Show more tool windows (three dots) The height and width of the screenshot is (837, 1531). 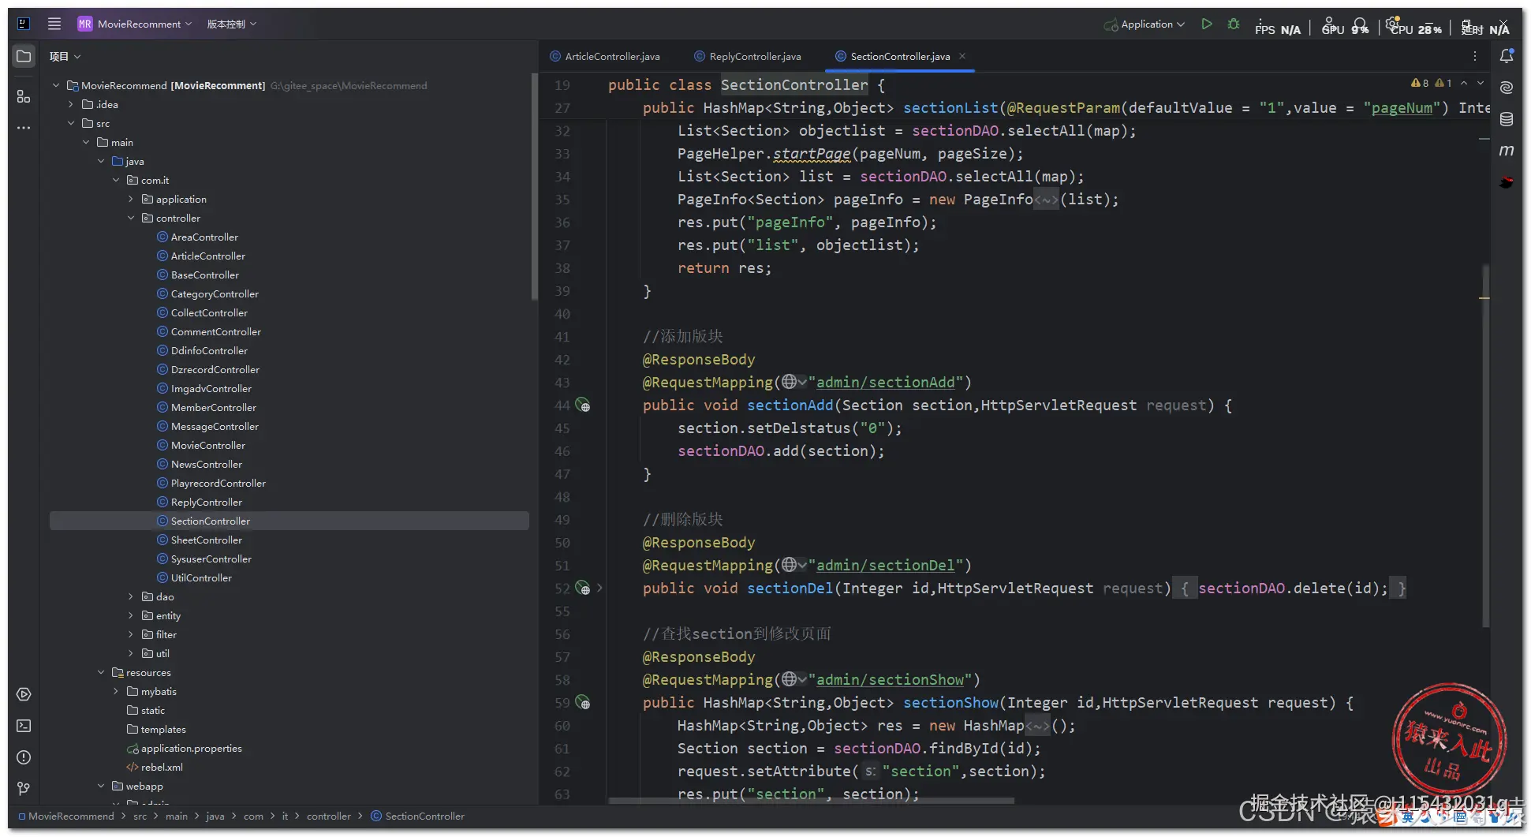point(24,127)
